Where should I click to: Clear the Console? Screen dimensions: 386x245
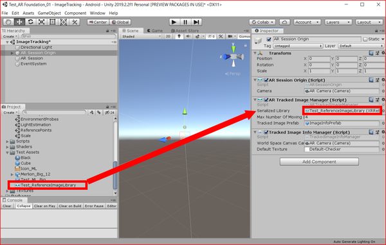(7, 206)
